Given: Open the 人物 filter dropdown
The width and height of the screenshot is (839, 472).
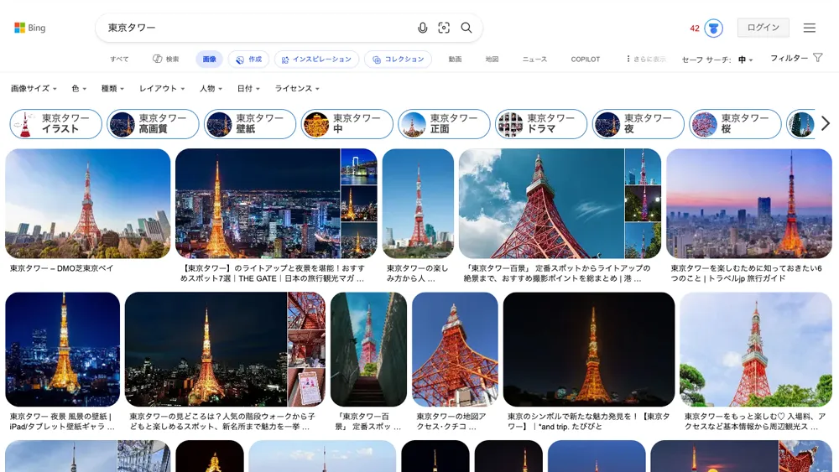Looking at the screenshot, I should (211, 89).
